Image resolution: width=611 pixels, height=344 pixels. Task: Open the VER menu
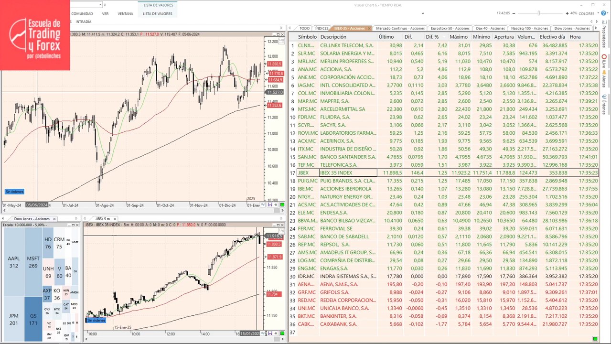point(105,14)
